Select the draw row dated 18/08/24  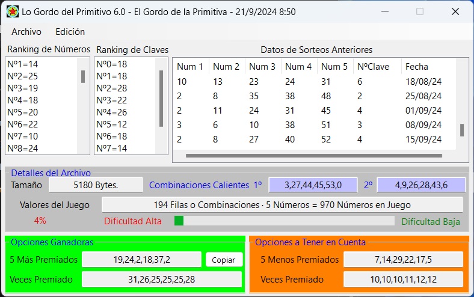(x=313, y=82)
